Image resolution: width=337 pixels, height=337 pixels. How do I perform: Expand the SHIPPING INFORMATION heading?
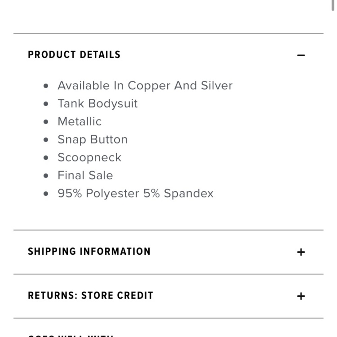(x=89, y=251)
